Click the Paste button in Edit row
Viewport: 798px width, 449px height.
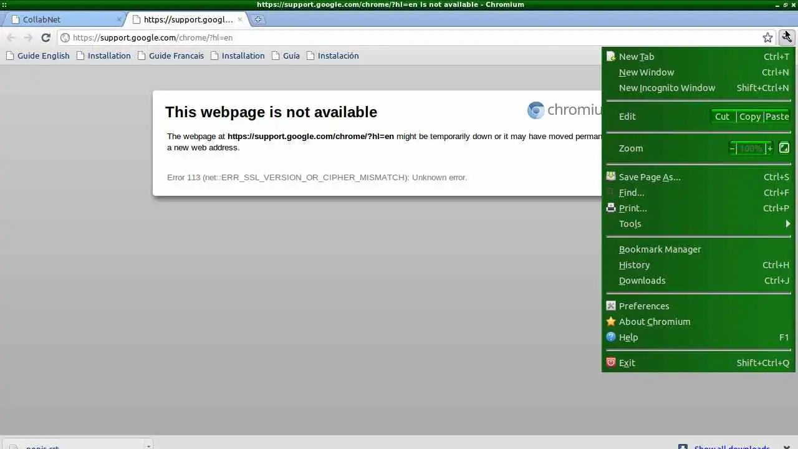(777, 117)
